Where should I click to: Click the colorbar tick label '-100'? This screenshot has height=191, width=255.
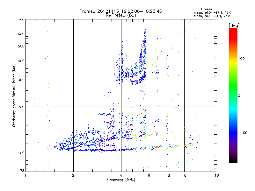tap(243, 133)
